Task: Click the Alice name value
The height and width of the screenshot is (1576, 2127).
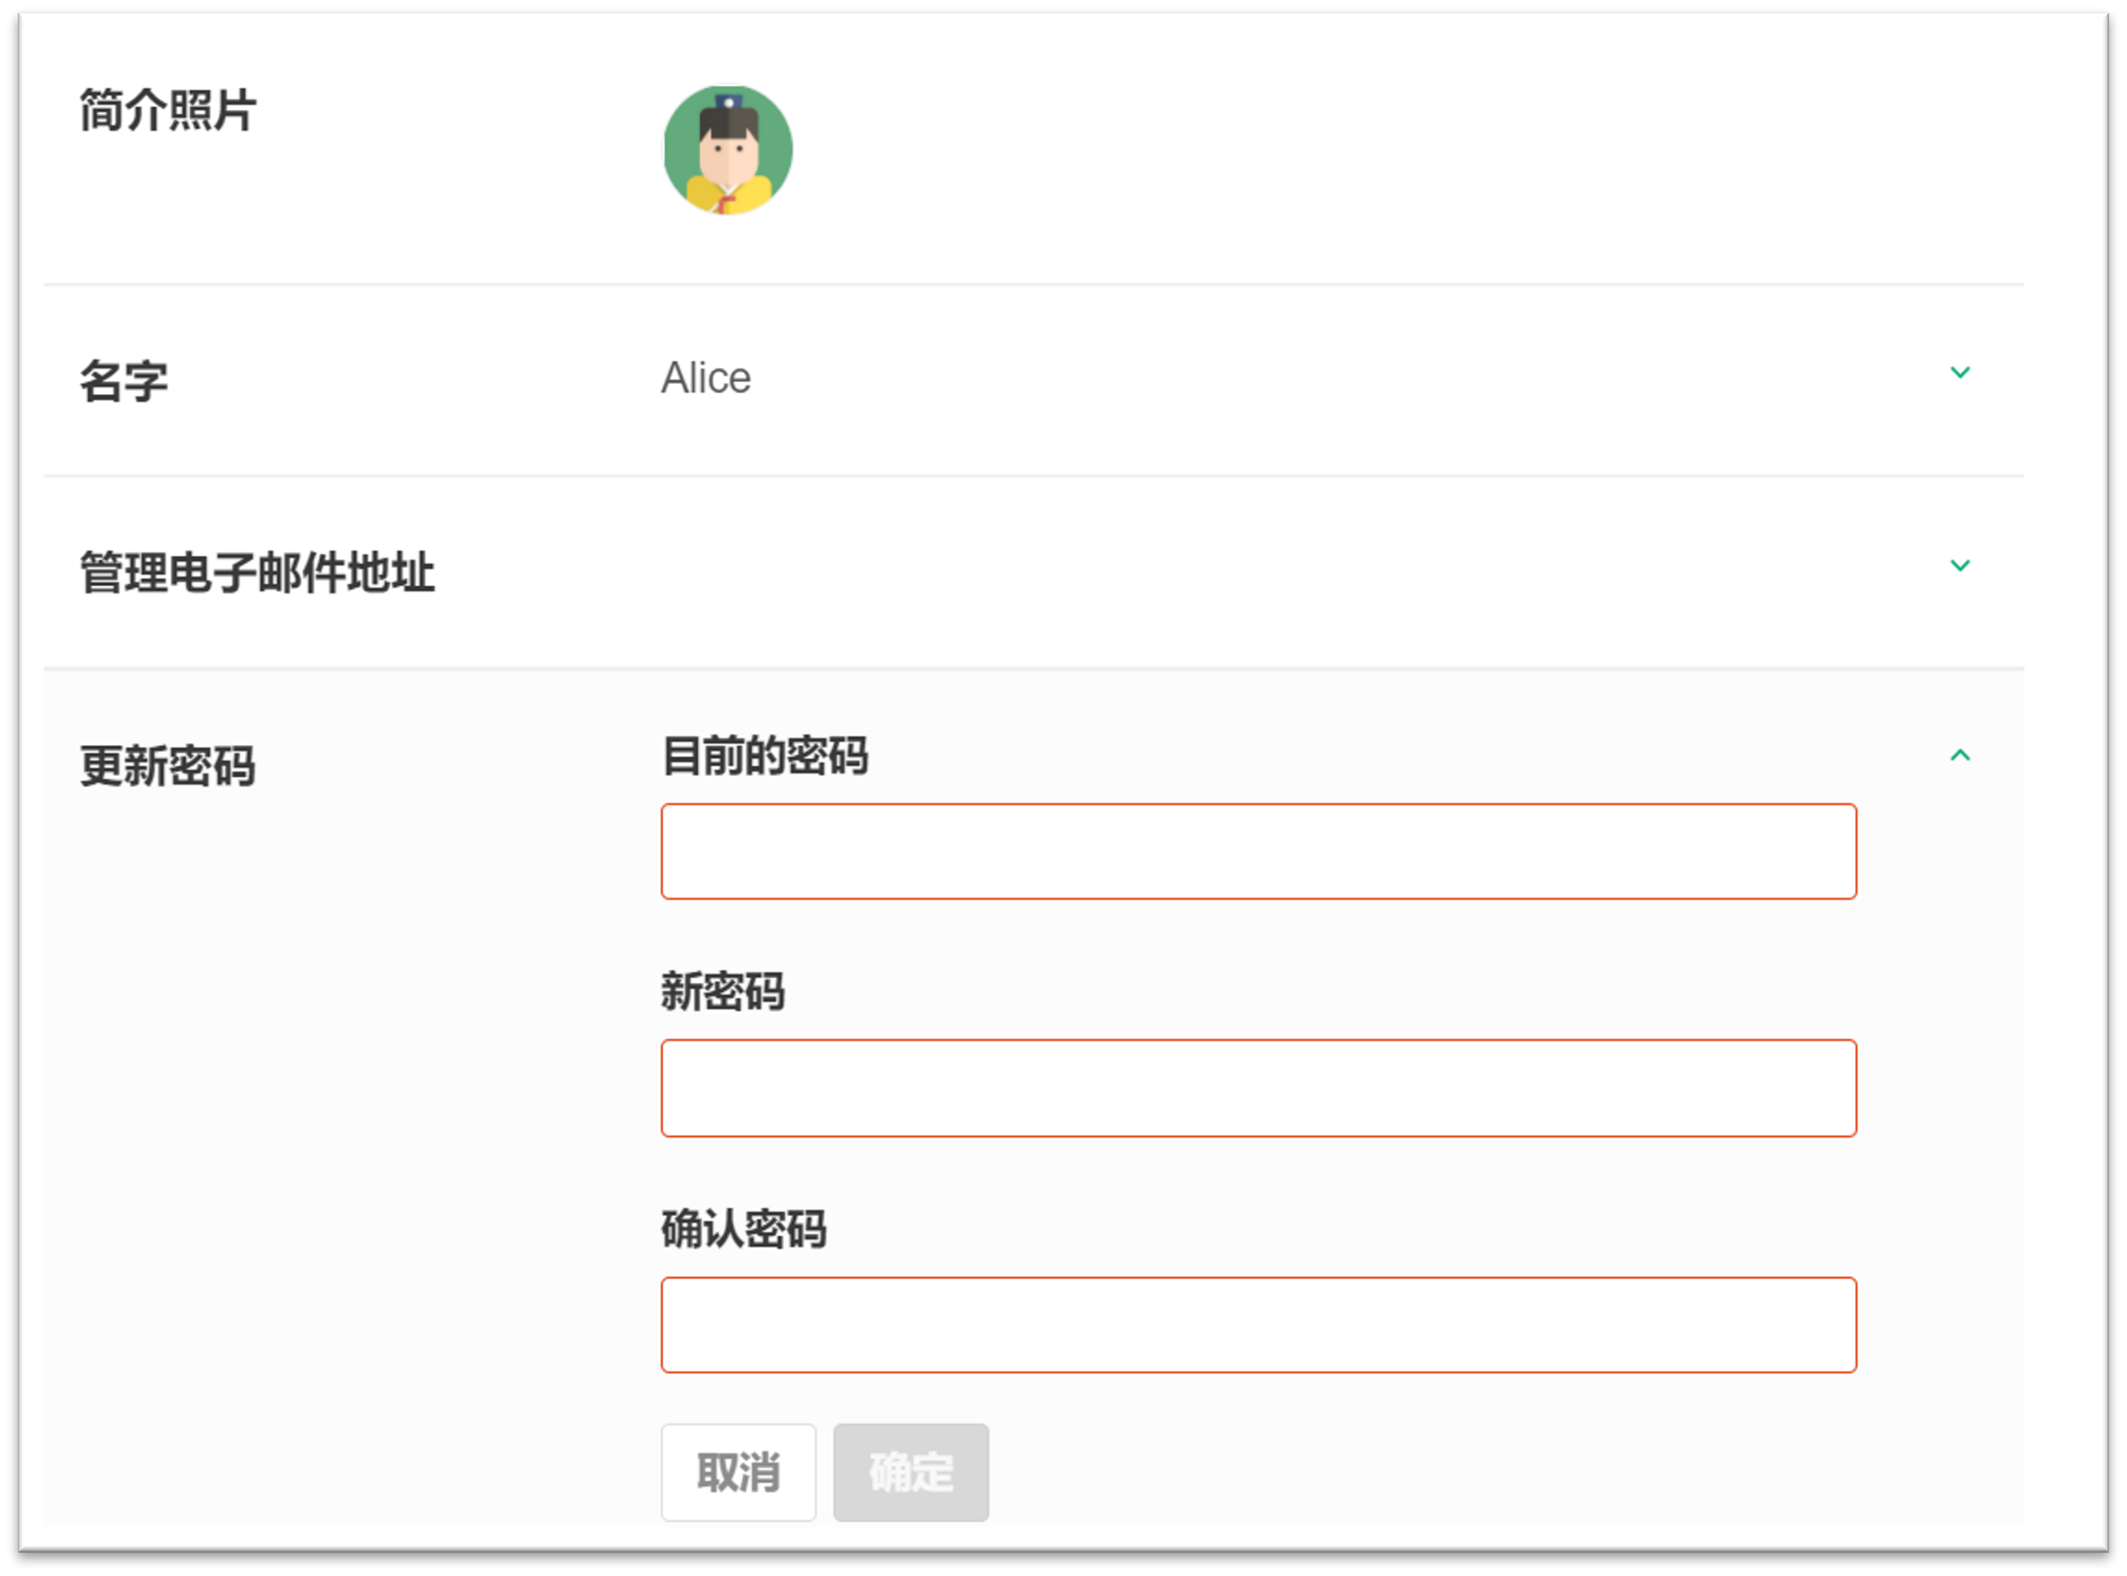Action: pos(705,378)
